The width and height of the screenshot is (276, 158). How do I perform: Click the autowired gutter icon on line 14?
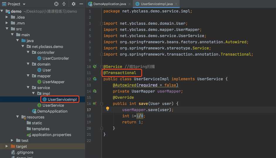pos(95,91)
